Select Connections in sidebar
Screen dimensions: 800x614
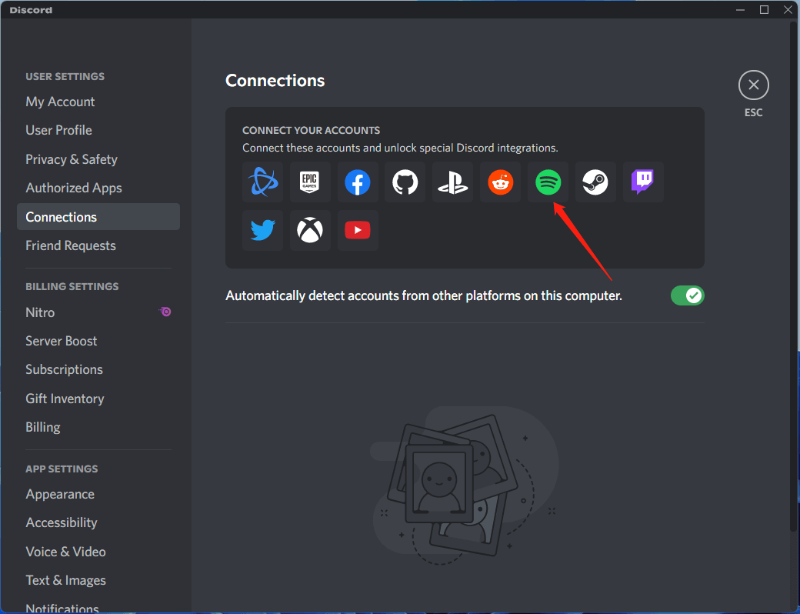[98, 217]
